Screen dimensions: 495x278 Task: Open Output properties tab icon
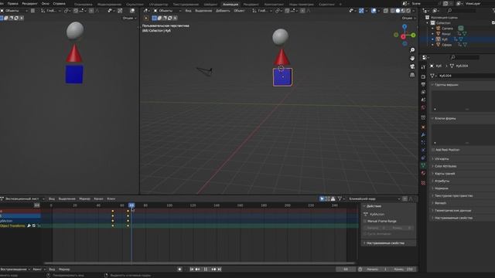coord(423,84)
